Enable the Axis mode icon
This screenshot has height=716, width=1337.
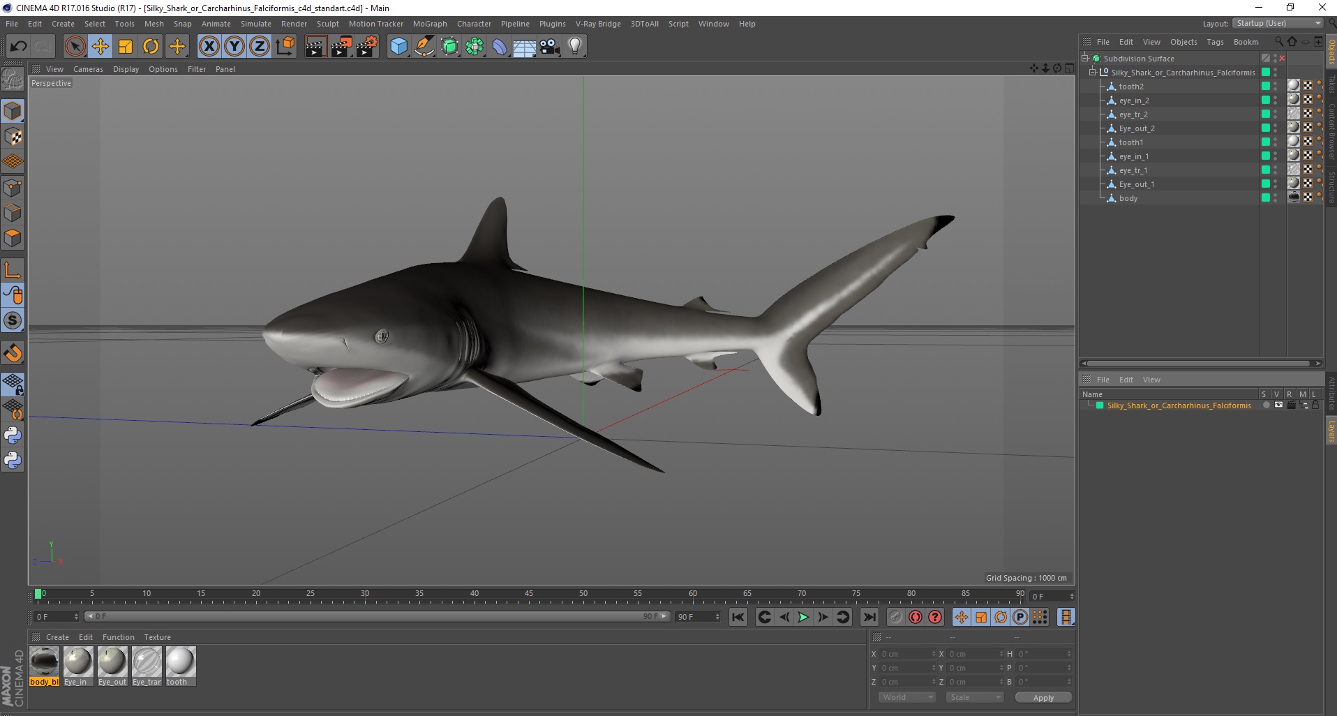click(13, 271)
